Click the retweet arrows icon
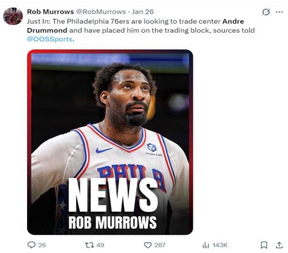 pos(89,245)
